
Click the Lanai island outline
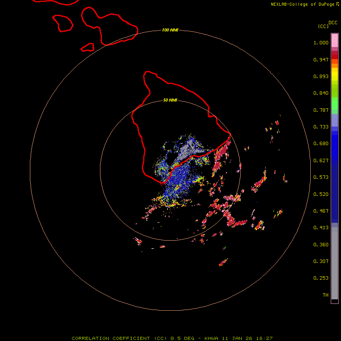point(63,23)
